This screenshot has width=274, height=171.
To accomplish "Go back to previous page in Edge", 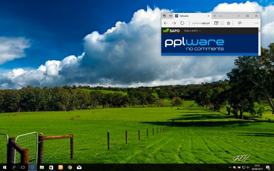I will coord(166,23).
